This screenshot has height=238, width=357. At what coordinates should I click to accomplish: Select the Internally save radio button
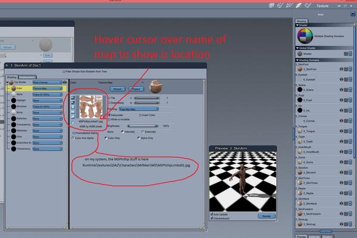click(123, 132)
